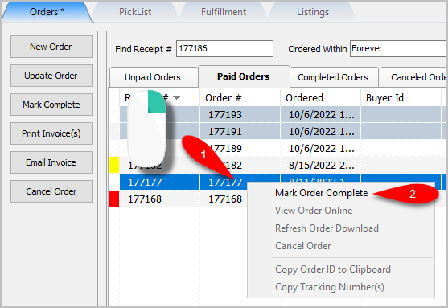Focus the Find Receipt # input field
This screenshot has width=448, height=308.
click(224, 48)
